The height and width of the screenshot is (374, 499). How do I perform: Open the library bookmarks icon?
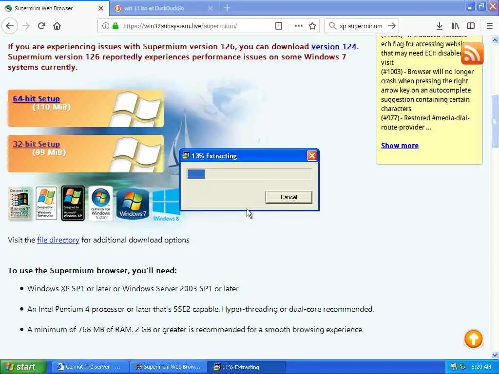click(x=455, y=26)
